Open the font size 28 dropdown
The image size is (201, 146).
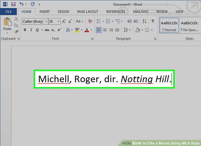click(x=58, y=22)
